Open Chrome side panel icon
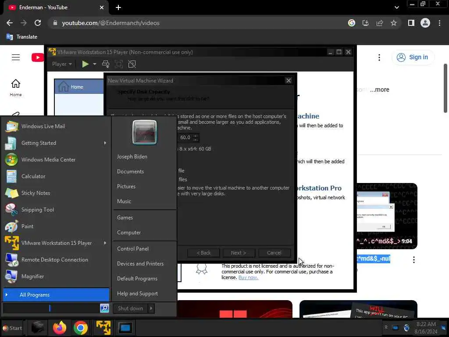 pyautogui.click(x=411, y=23)
